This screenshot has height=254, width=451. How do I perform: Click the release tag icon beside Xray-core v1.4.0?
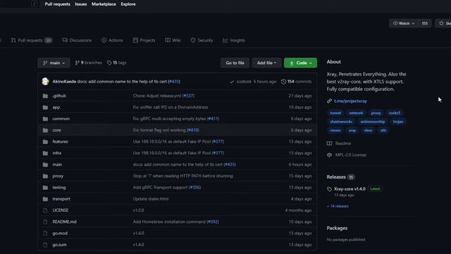click(x=329, y=189)
